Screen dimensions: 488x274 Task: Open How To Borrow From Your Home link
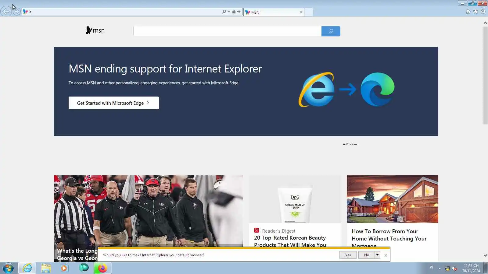point(389,238)
